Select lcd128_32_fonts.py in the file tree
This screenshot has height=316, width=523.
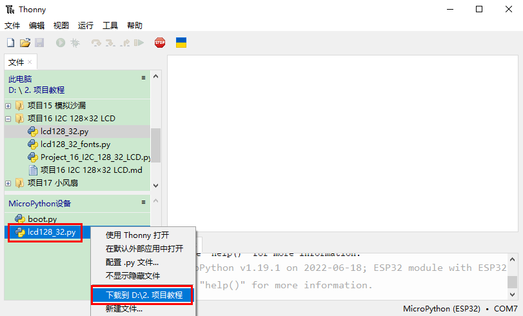coord(75,144)
